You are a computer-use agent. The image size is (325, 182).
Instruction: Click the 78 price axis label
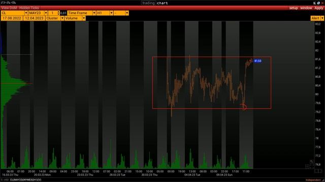click(x=317, y=138)
